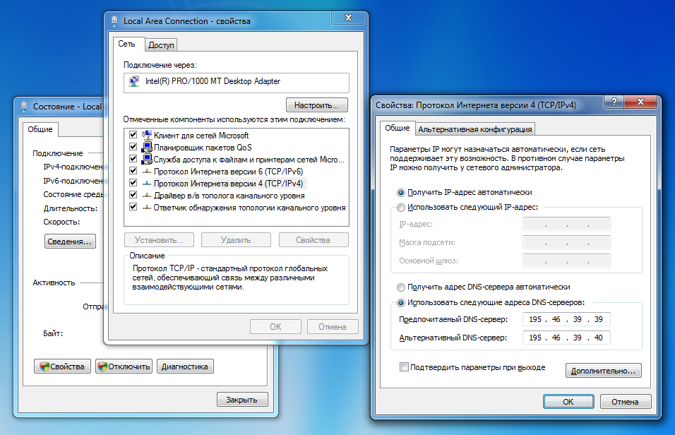This screenshot has height=435, width=675.
Task: Select Использовать следующий IP-адрес option
Action: (401, 208)
